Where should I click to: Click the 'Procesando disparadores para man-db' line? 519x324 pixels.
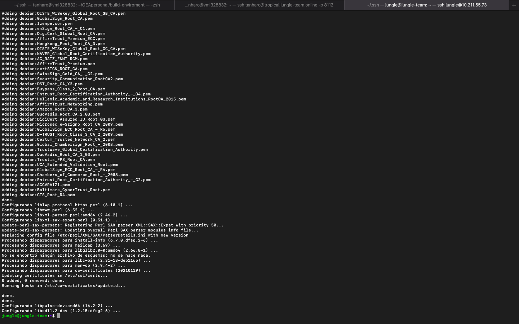[x=63, y=265]
